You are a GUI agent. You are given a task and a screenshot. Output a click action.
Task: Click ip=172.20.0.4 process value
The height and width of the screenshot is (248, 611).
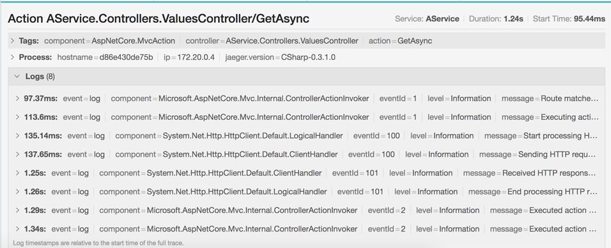(x=189, y=57)
